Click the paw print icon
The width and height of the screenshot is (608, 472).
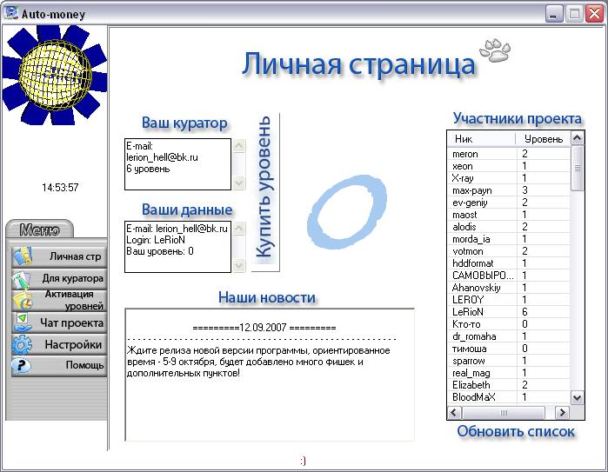pyautogui.click(x=495, y=50)
